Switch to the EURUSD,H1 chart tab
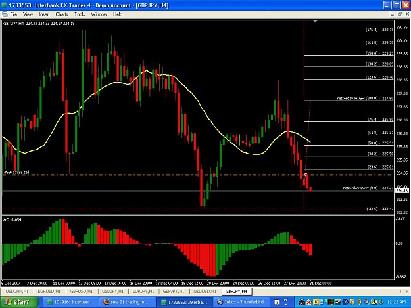This screenshot has width=411, height=308. click(49, 291)
